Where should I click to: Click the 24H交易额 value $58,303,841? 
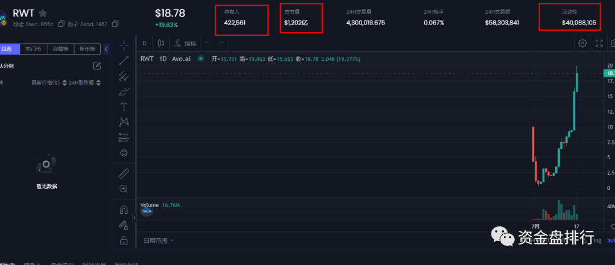click(x=502, y=23)
